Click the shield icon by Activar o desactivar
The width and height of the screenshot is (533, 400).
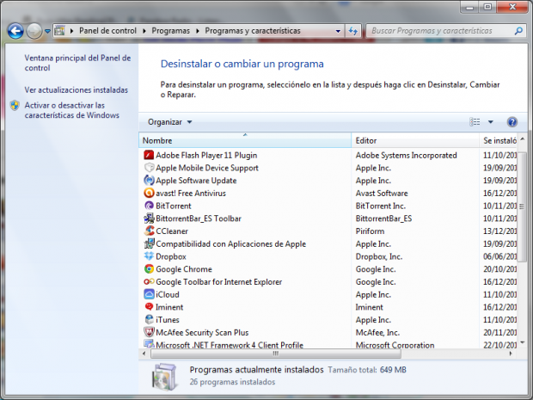pyautogui.click(x=15, y=106)
